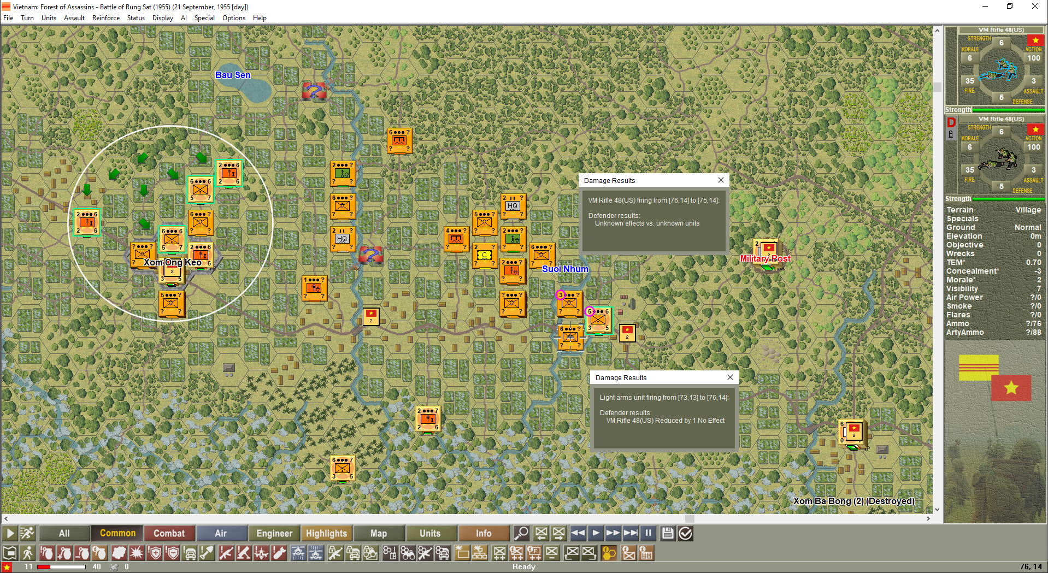Pause the replay

pyautogui.click(x=648, y=533)
